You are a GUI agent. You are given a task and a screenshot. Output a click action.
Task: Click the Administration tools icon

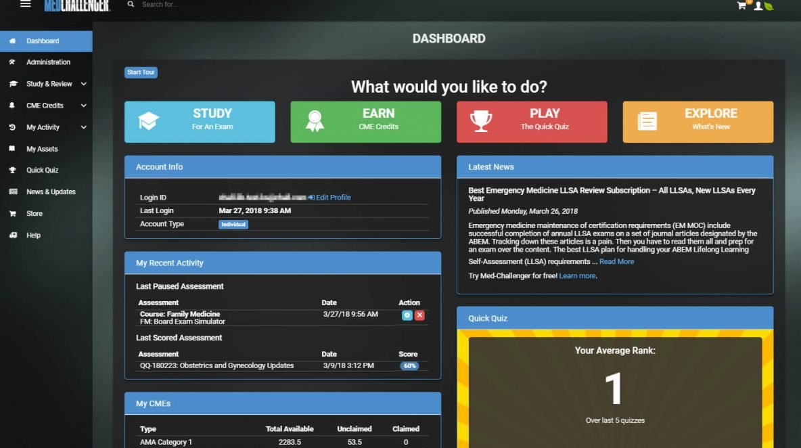coord(12,62)
